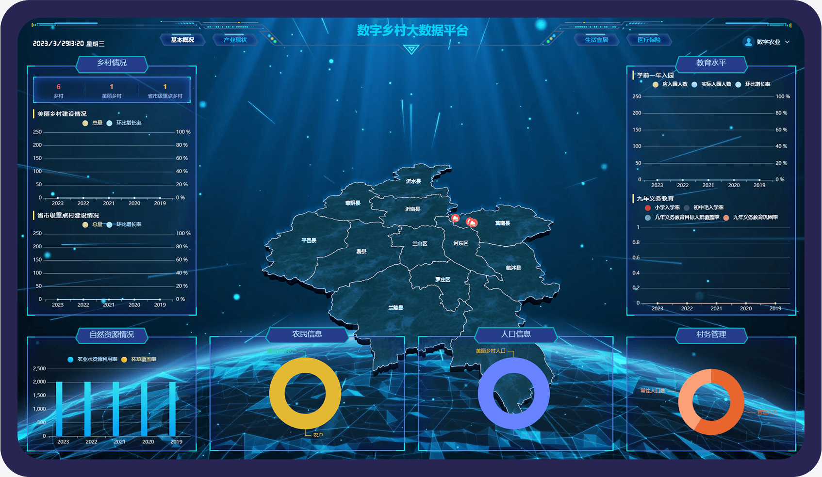This screenshot has width=822, height=477.
Task: Click the 农户 label under the yellow donut
Action: [x=318, y=435]
